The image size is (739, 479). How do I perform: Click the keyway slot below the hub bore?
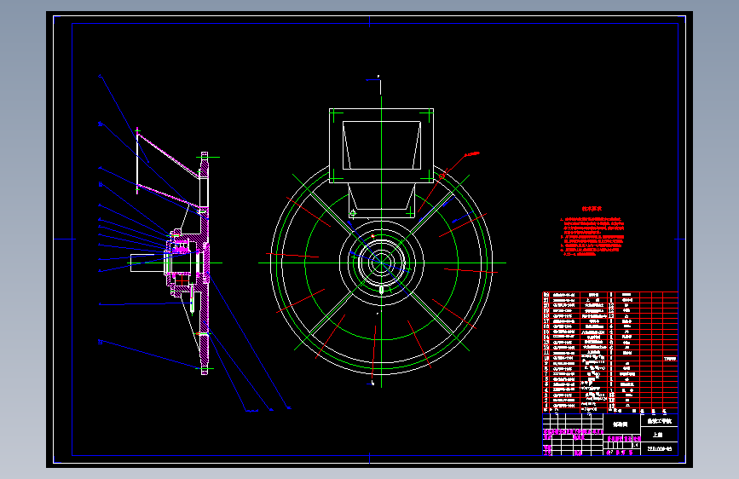click(x=381, y=290)
